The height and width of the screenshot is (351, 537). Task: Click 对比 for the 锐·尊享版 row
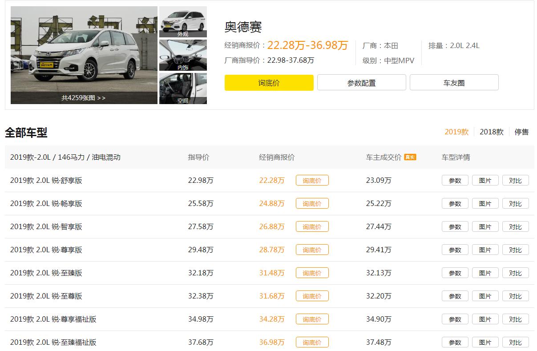[x=515, y=250]
